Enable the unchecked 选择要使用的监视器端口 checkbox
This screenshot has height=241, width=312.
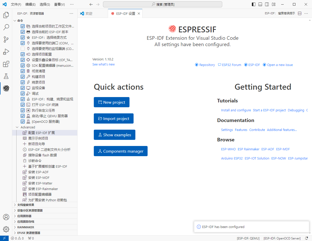point(23,49)
